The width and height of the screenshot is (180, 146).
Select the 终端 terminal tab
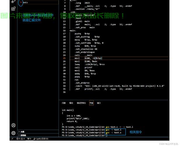(91, 103)
